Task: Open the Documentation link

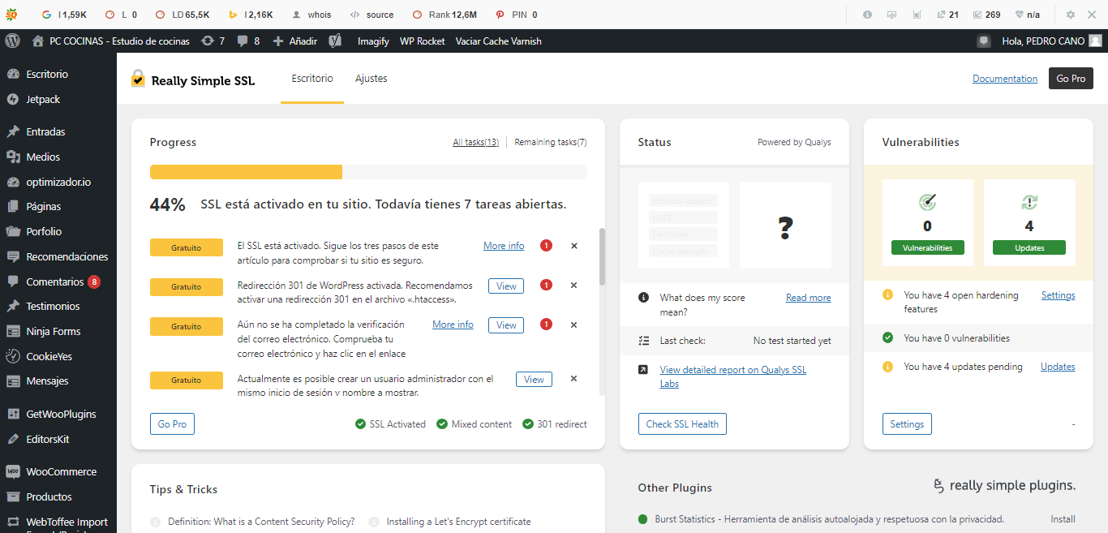Action: 1005,79
